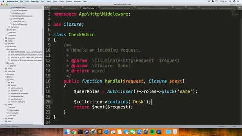Screen dimensions: 242x136
Task: Click the tab history arrows
Action: tap(47, 8)
